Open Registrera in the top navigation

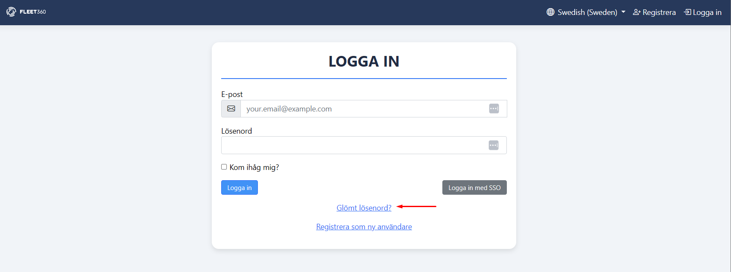click(x=654, y=12)
